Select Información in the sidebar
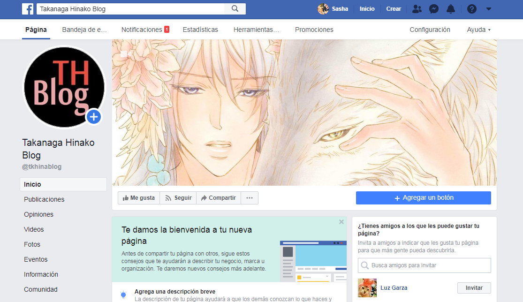This screenshot has width=523, height=302. pos(41,274)
